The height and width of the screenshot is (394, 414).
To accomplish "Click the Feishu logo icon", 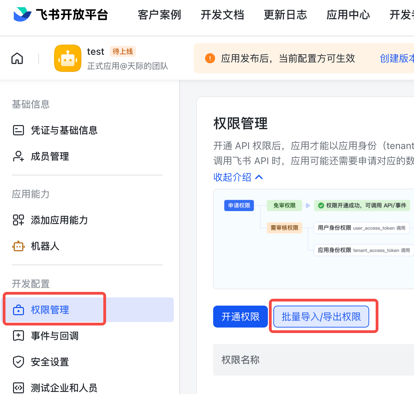I will pyautogui.click(x=22, y=14).
